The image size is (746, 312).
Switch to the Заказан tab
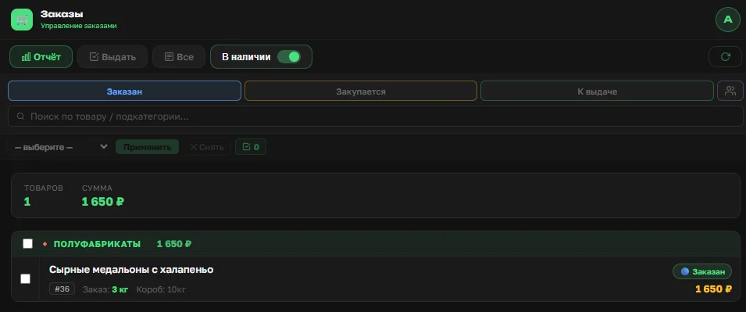pos(124,91)
